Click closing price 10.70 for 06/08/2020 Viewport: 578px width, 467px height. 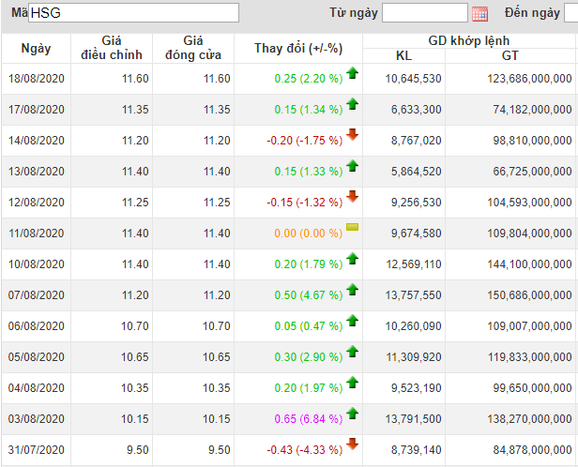217,326
